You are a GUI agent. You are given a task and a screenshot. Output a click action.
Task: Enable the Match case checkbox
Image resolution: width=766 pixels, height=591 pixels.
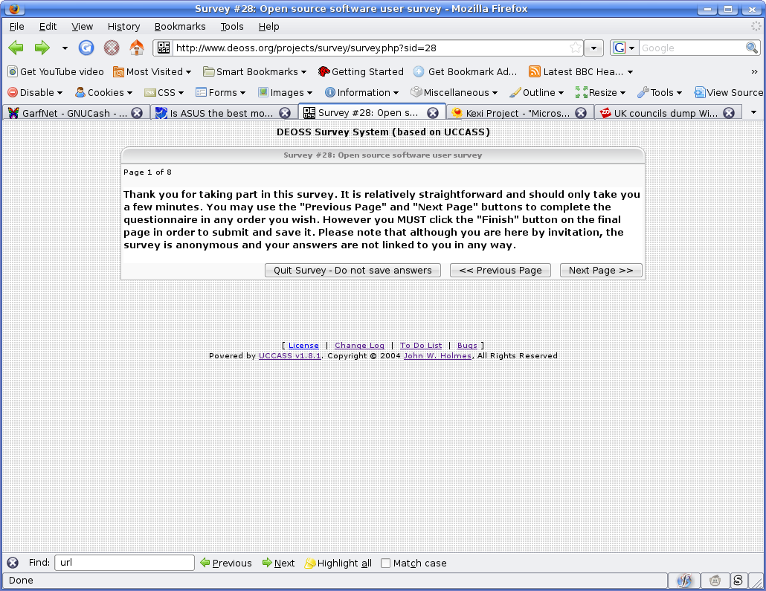385,563
